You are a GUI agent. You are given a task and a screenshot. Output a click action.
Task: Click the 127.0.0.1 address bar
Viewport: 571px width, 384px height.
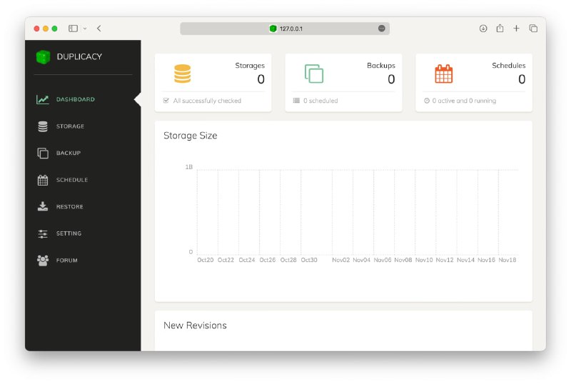click(285, 29)
